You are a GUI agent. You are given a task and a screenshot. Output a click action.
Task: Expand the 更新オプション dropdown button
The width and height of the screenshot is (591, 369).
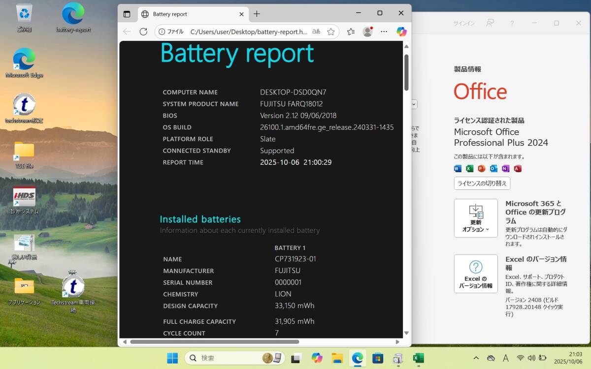coord(476,218)
